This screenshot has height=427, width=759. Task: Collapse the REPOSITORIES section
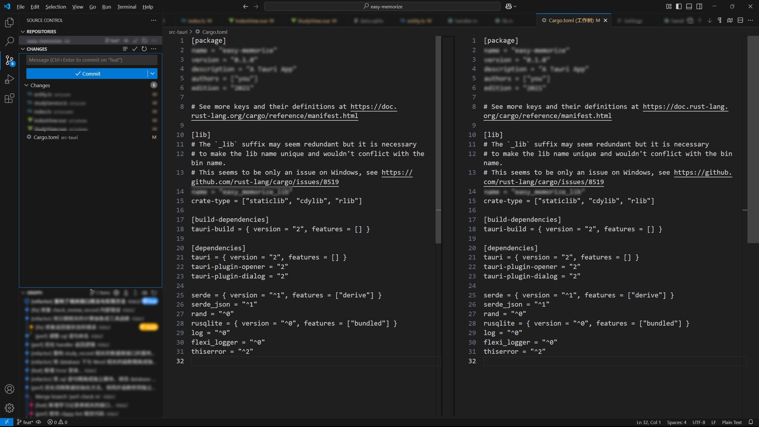coord(23,31)
